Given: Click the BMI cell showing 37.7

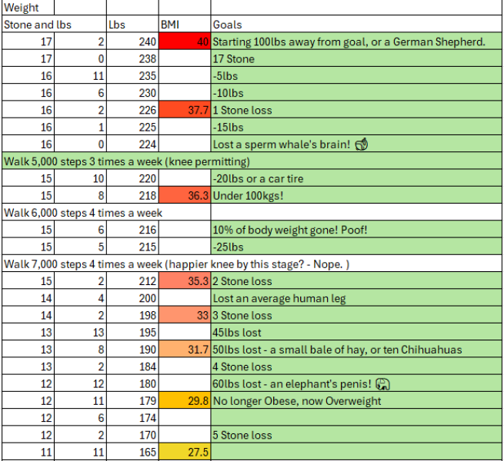Looking at the screenshot, I should [185, 110].
